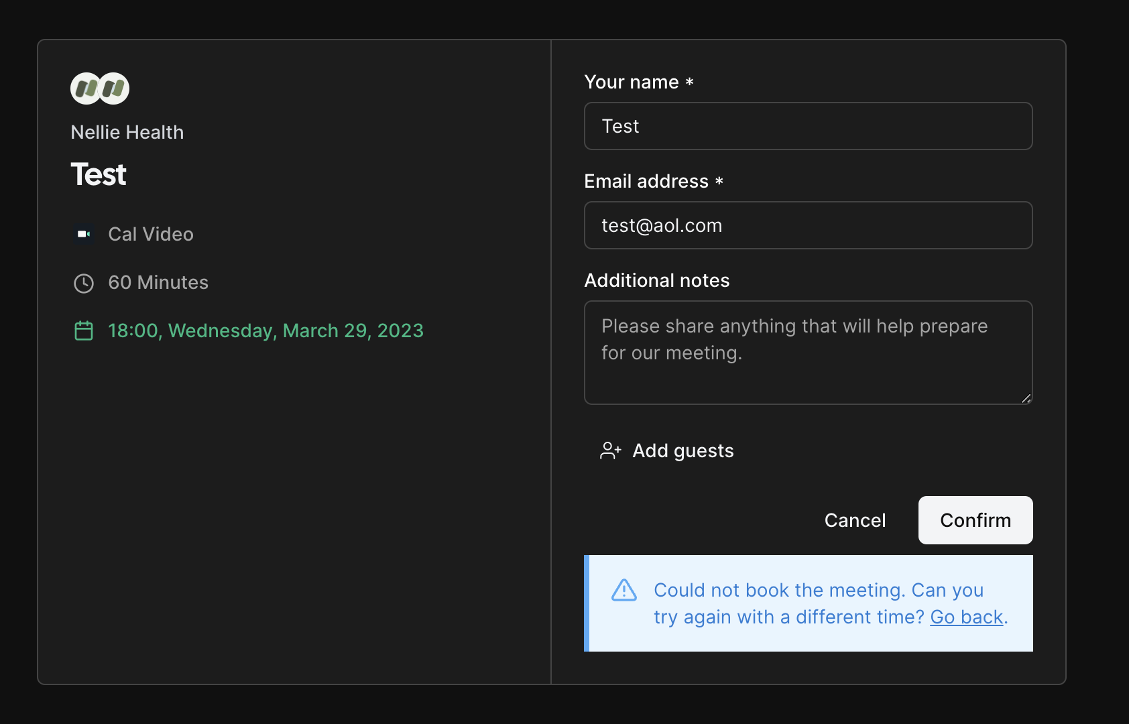Click the Cancel button
Image resolution: width=1129 pixels, height=724 pixels.
[x=854, y=520]
